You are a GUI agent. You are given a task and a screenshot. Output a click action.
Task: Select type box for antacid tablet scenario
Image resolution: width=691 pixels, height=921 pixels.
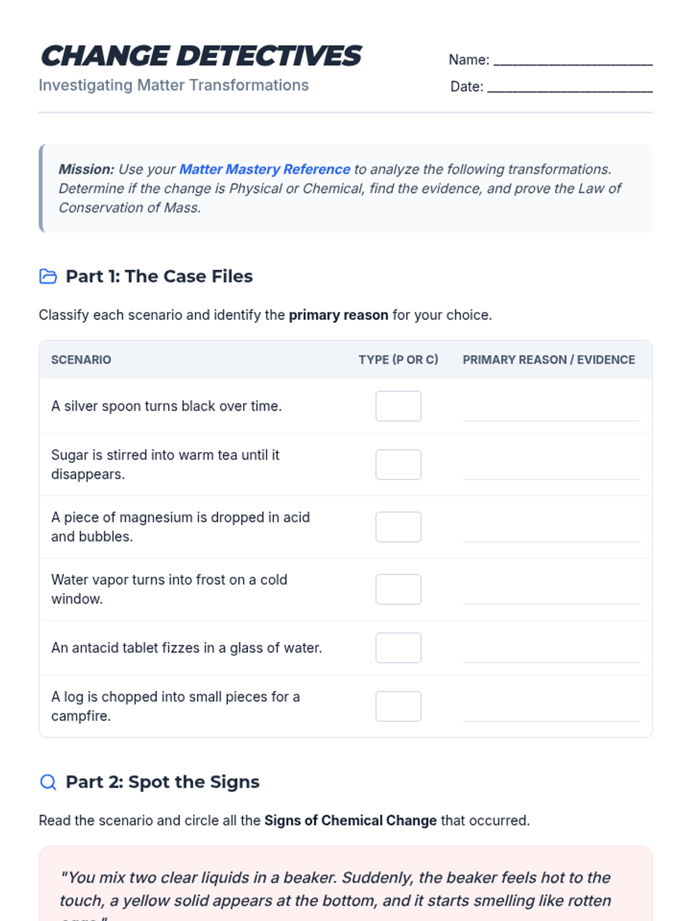(x=398, y=648)
